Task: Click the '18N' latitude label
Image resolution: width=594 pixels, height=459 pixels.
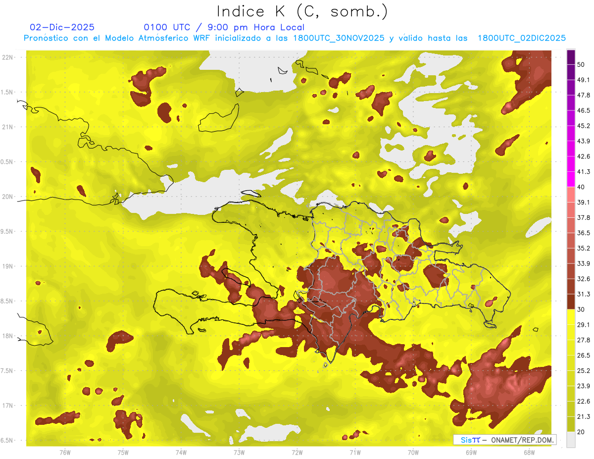Action: (7, 336)
